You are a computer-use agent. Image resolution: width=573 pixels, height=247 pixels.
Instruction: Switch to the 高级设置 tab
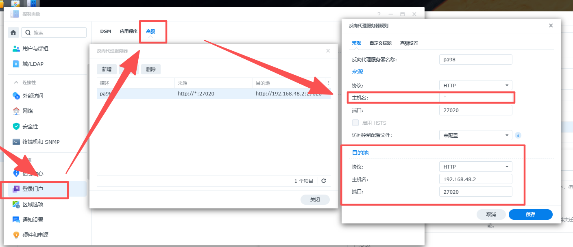409,43
